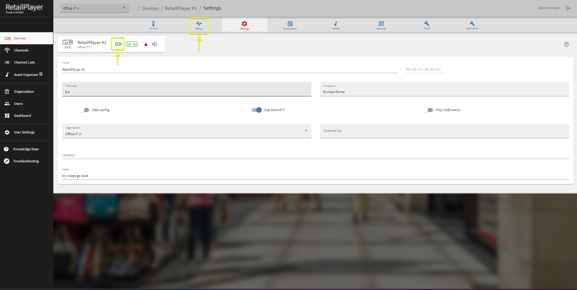The image size is (577, 290).
Task: Expand the Office IT selector in header
Action: pos(94,8)
